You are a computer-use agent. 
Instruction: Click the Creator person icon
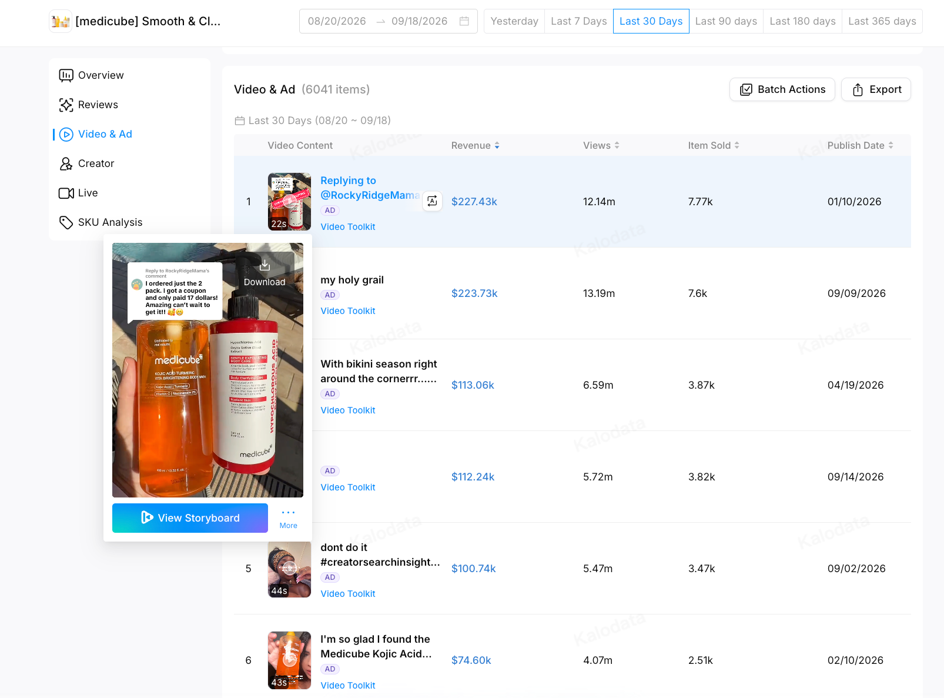click(x=66, y=163)
